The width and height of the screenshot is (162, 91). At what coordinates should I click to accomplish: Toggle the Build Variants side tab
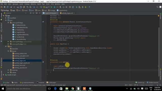coord(1,63)
